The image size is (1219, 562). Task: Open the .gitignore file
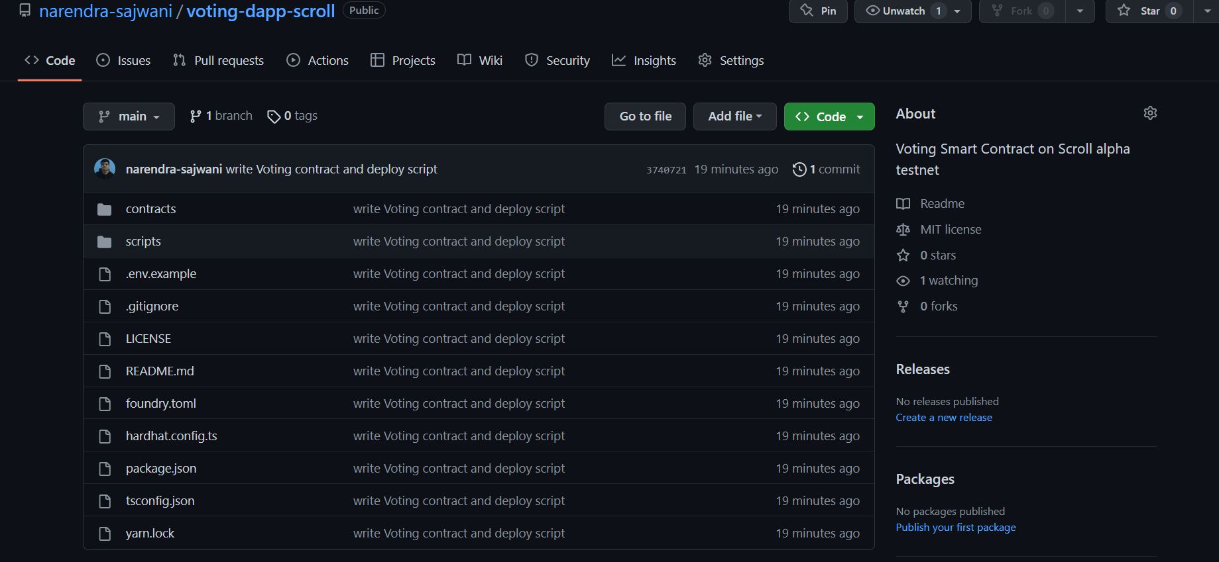tap(152, 306)
